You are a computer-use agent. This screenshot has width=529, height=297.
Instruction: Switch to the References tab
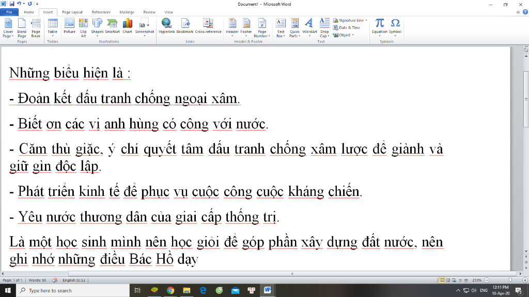(x=101, y=12)
